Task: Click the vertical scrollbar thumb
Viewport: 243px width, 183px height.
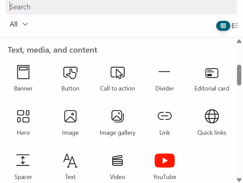Action: tap(239, 75)
